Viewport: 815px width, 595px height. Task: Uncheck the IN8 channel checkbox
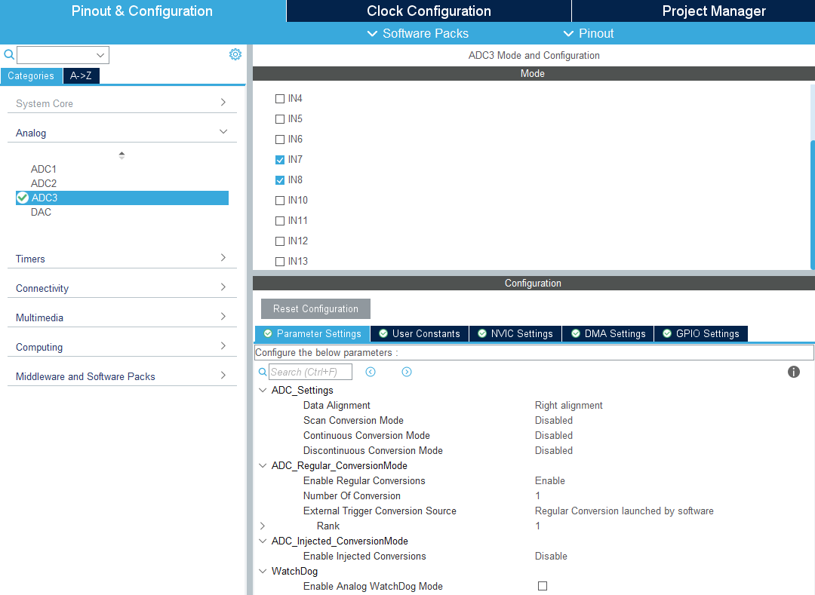point(280,180)
